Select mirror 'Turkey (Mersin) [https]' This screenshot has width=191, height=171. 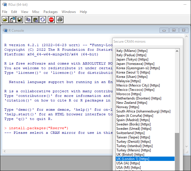click(145, 150)
